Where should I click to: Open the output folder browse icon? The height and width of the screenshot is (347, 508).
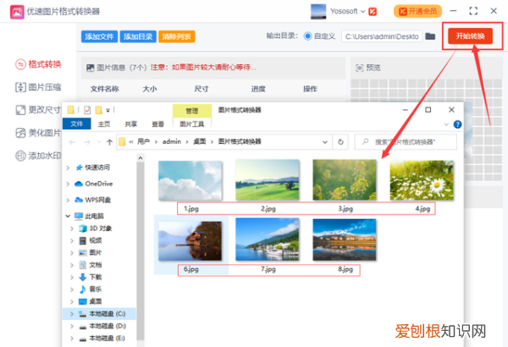430,36
